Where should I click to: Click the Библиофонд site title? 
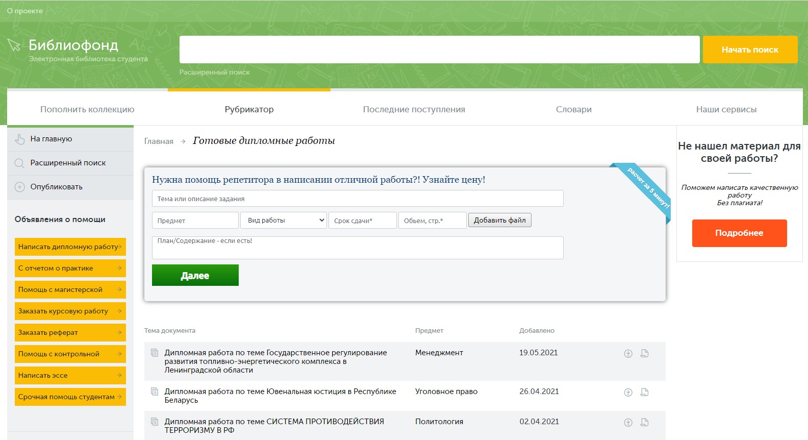coord(73,45)
